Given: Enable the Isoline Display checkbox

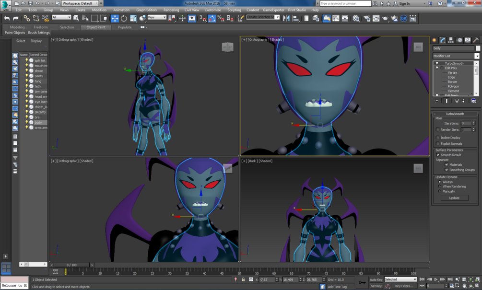Looking at the screenshot, I should click(x=437, y=138).
